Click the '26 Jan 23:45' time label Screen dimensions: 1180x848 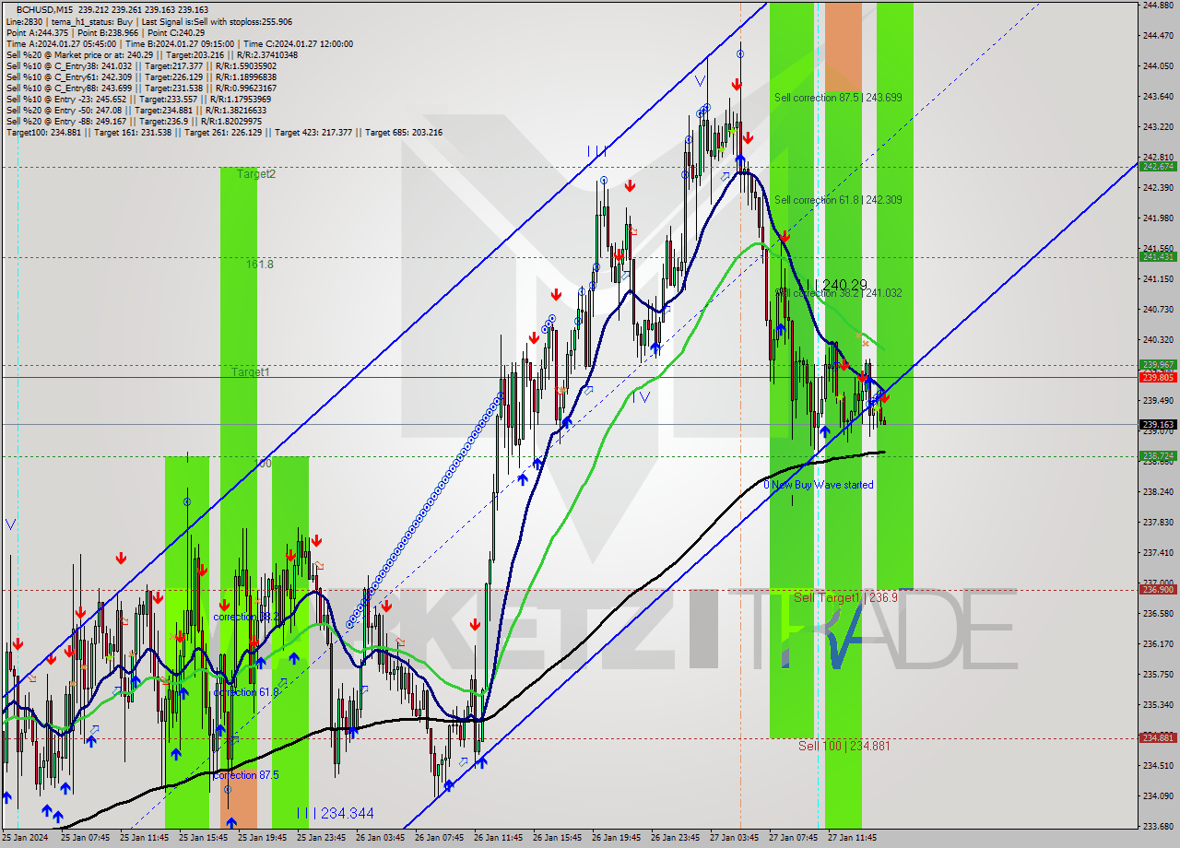(675, 838)
